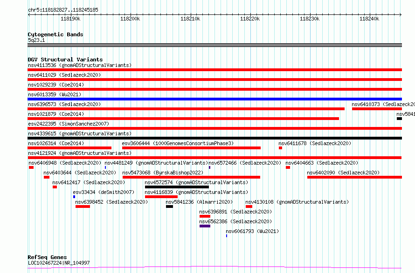
Task: Click the 118230k ruler position label
Action: (x=310, y=19)
